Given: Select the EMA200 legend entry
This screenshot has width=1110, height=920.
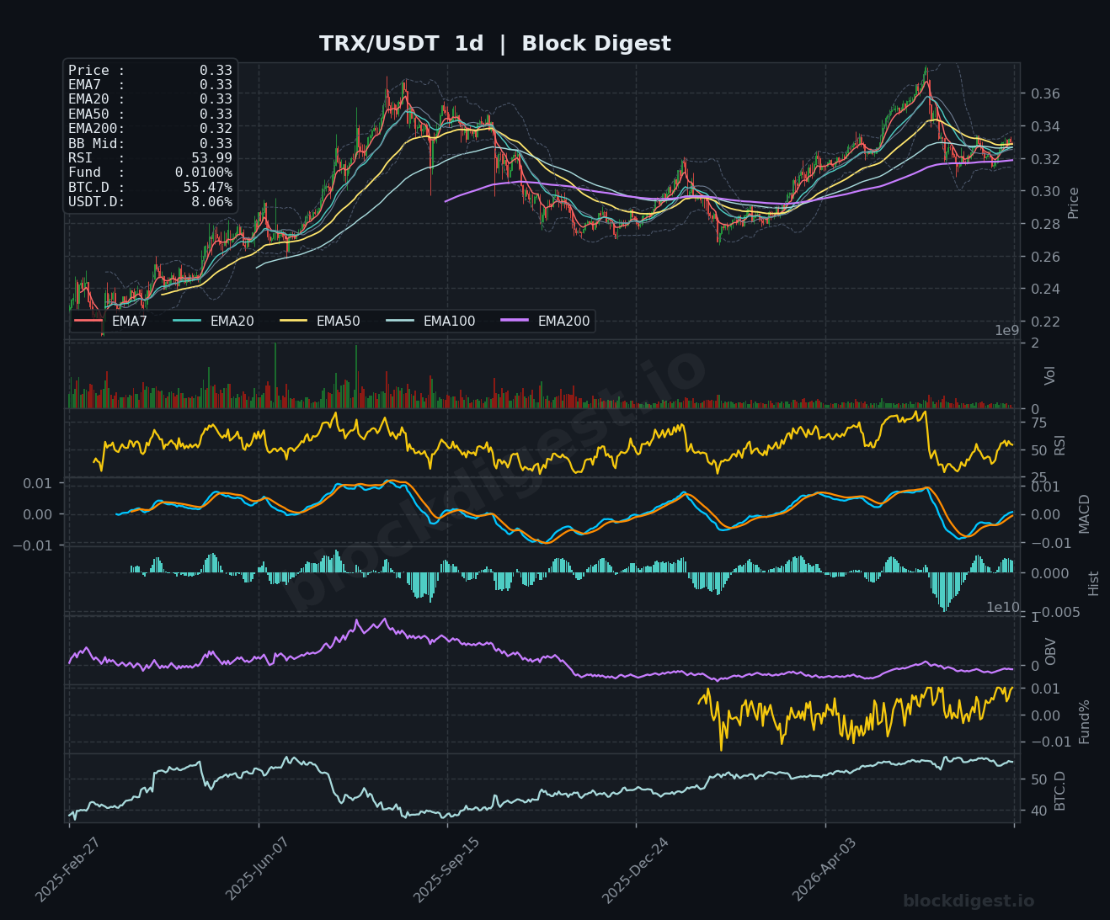Looking at the screenshot, I should click(x=545, y=321).
